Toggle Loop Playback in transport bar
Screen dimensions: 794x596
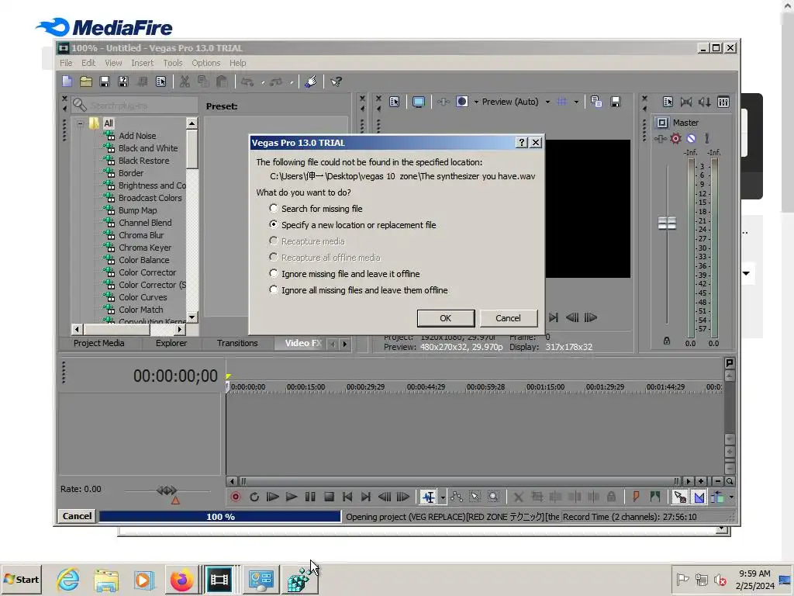[254, 497]
